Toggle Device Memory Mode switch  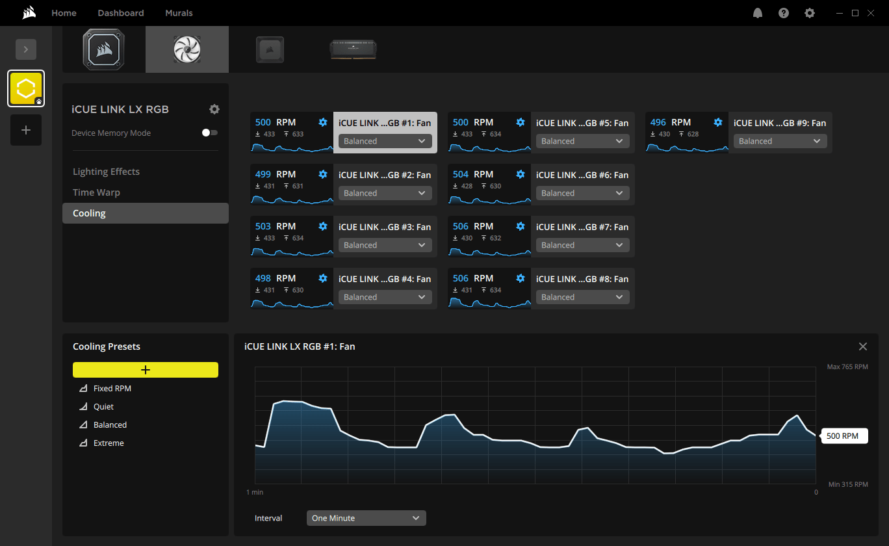pyautogui.click(x=209, y=133)
